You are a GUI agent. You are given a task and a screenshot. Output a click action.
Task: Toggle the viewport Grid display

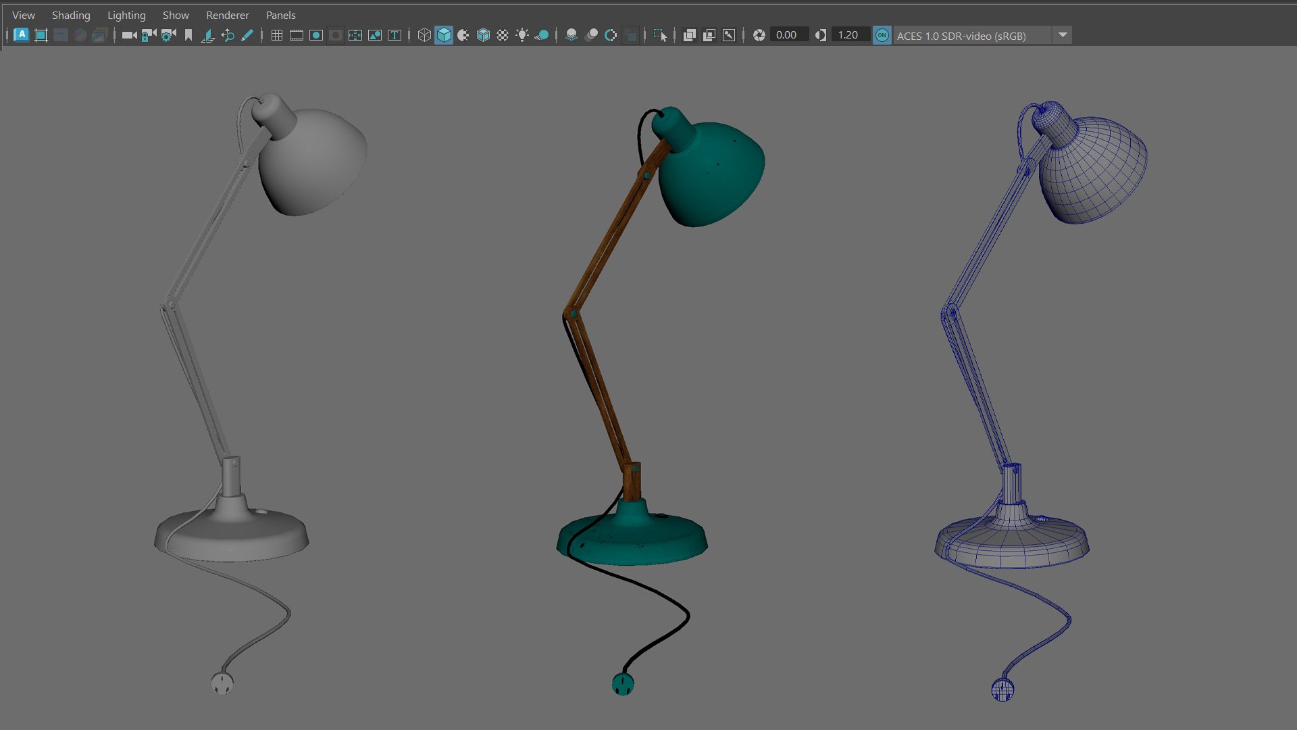pos(277,35)
